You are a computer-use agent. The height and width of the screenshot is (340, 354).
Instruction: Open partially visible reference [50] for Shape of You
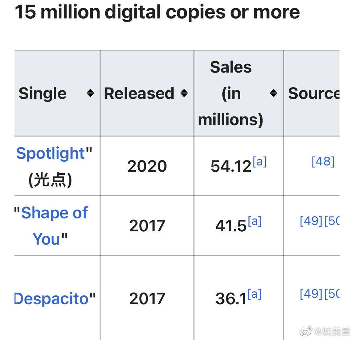332,221
